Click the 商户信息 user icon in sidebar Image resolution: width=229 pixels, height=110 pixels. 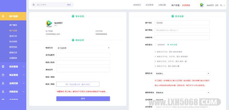pyautogui.click(x=3, y=16)
